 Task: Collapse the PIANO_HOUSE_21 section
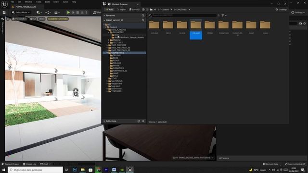pyautogui.click(x=104, y=20)
